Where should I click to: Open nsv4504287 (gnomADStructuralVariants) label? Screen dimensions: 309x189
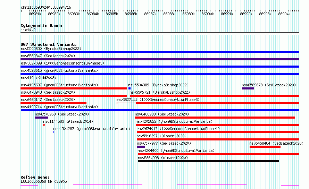pos(92,129)
